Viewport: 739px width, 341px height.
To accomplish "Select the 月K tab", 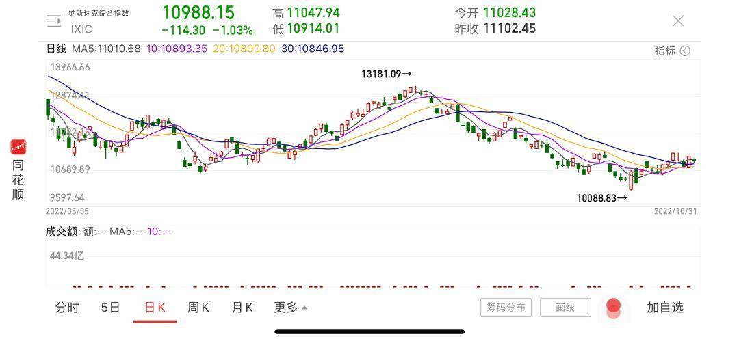I will [x=242, y=308].
